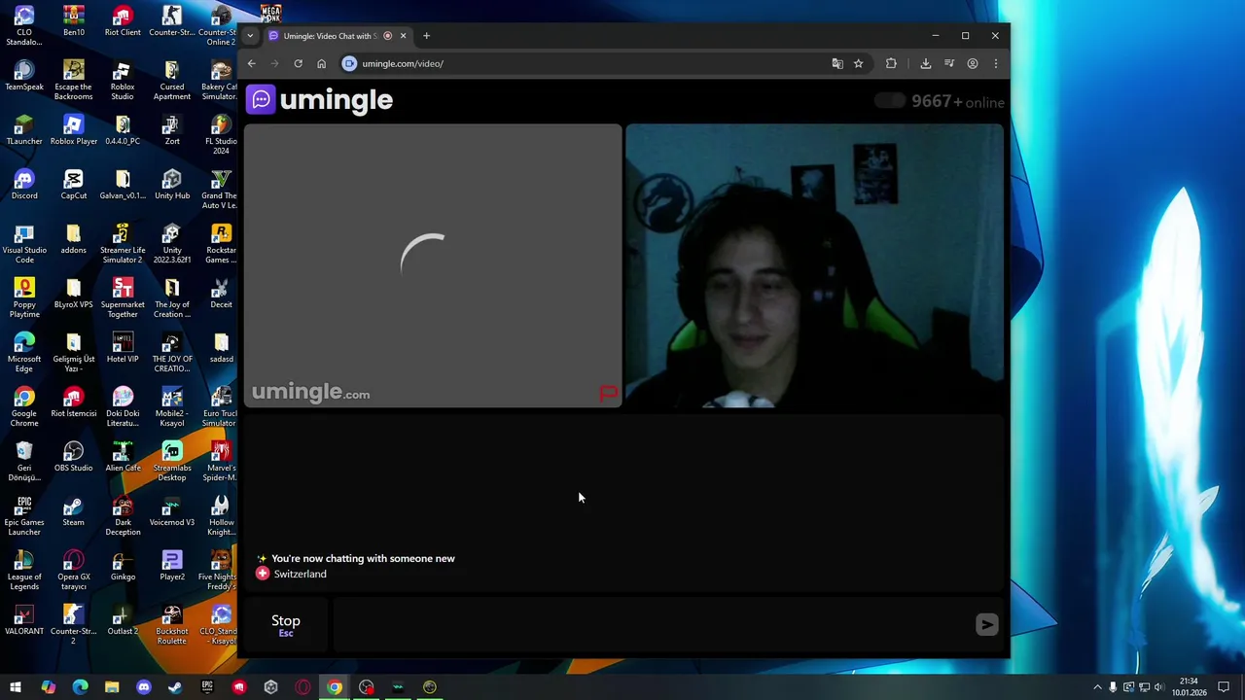Select the Unity Hub desktop shortcut
Image resolution: width=1245 pixels, height=700 pixels.
click(x=172, y=183)
